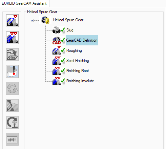Click the Finishing operation toolbar button

[12, 38]
